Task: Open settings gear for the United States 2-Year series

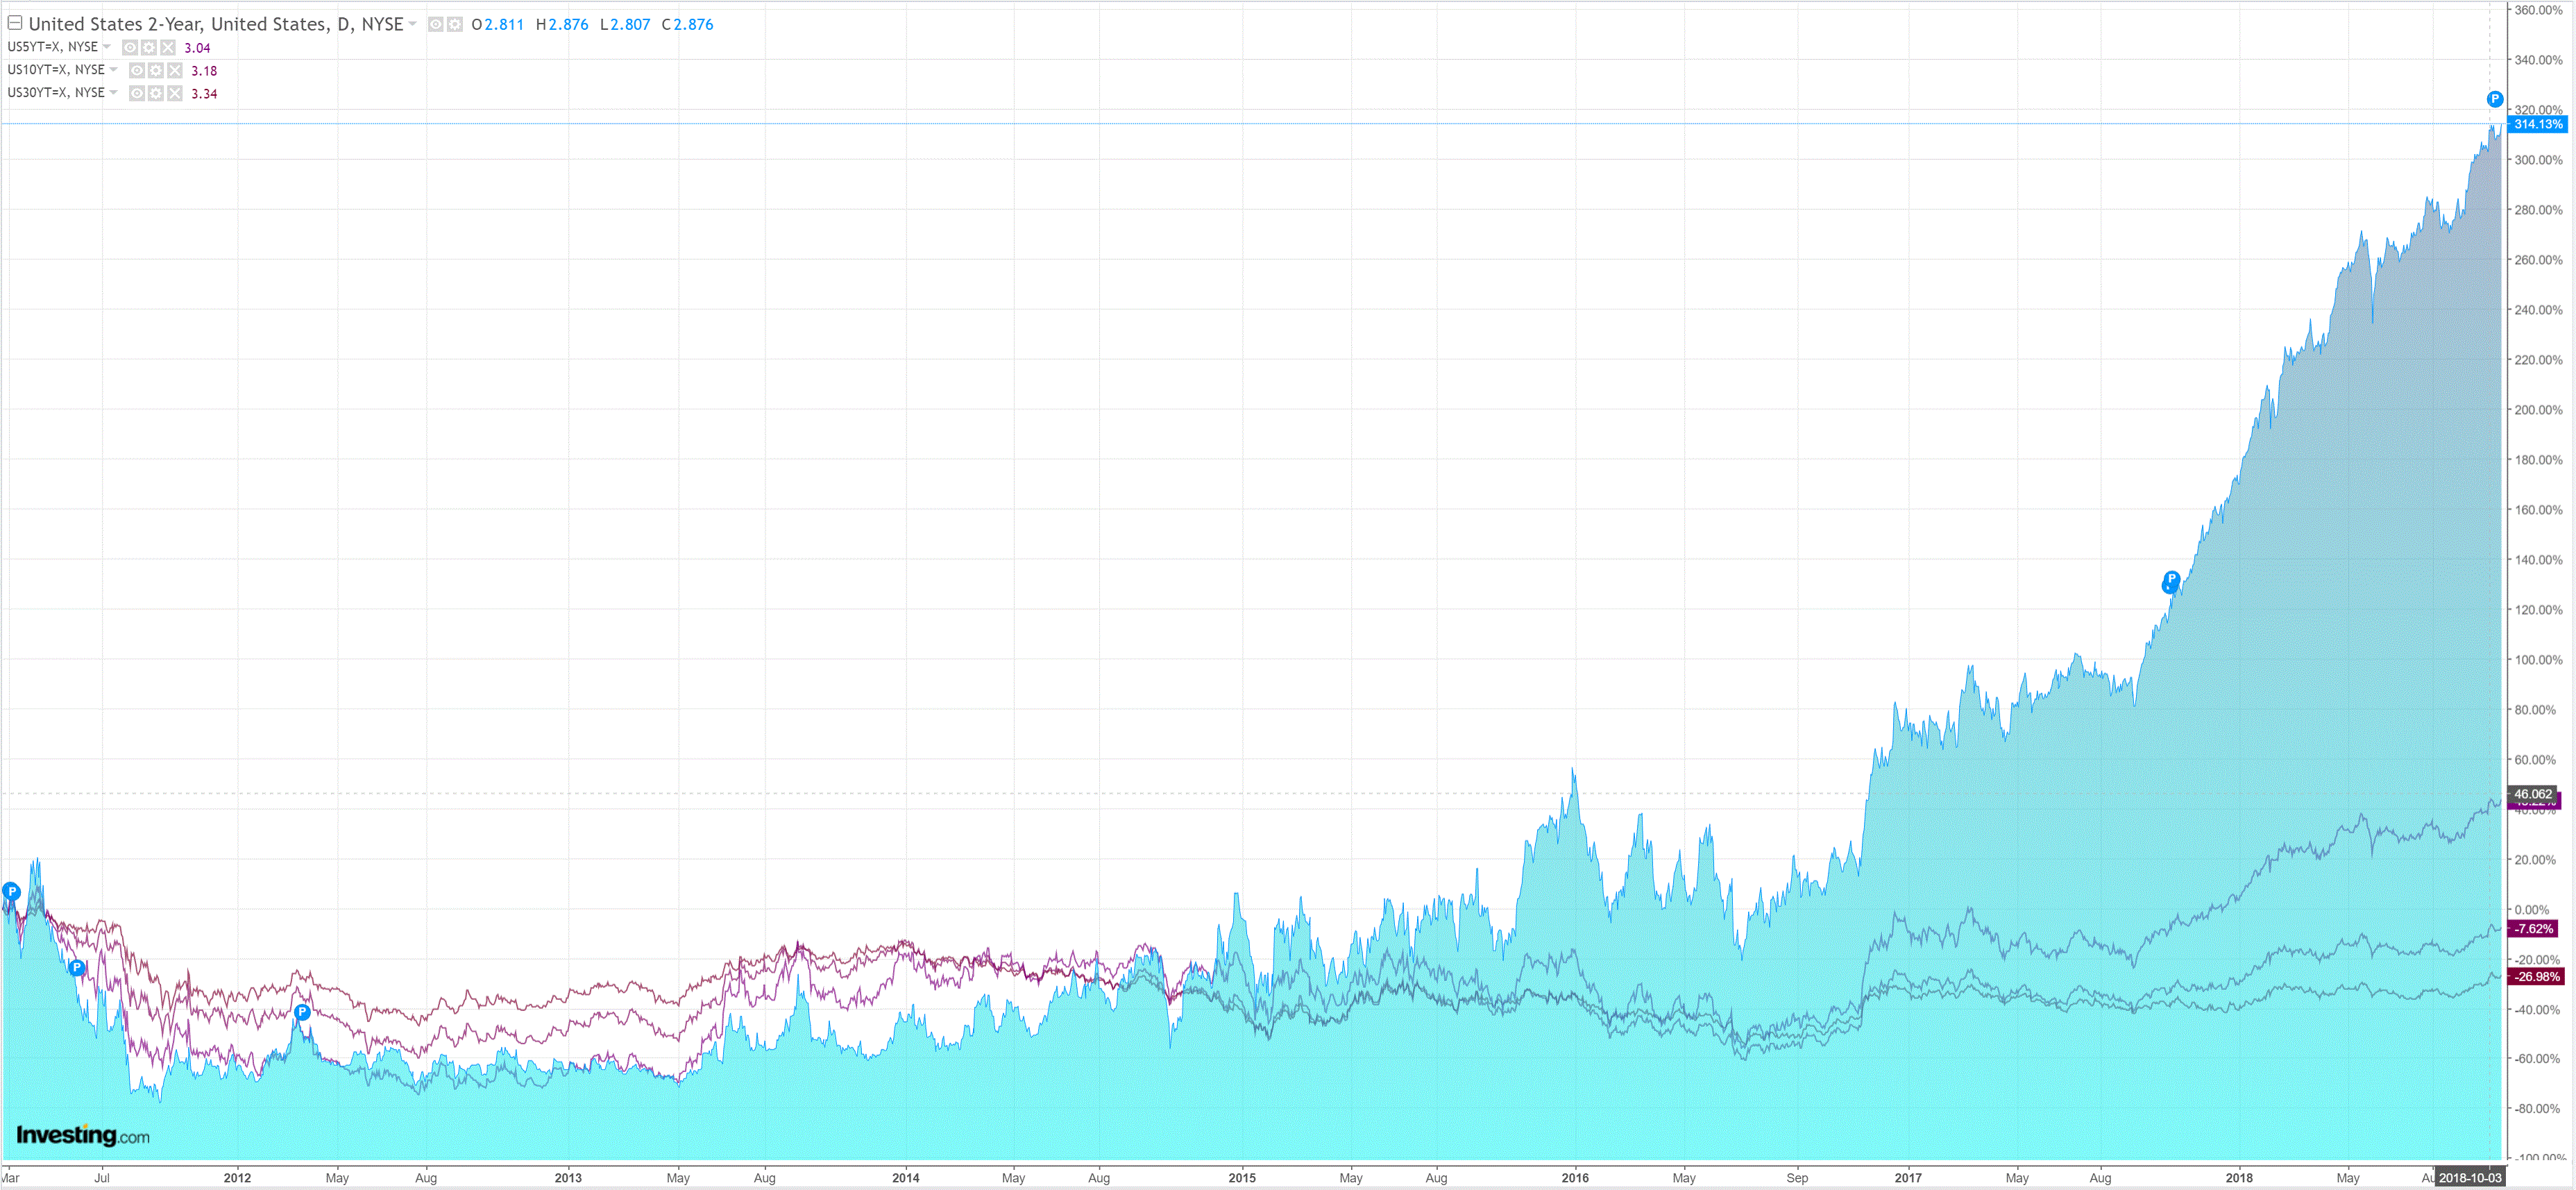Action: click(x=455, y=24)
